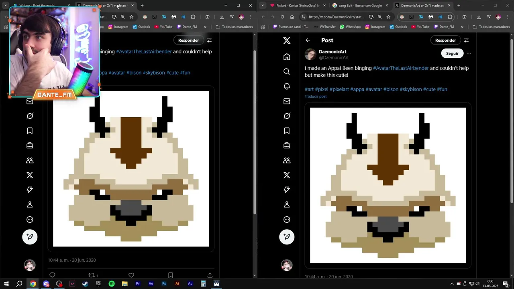Open extensions puzzle icon in right window
Image resolution: width=514 pixels, height=289 pixels.
coord(450,17)
